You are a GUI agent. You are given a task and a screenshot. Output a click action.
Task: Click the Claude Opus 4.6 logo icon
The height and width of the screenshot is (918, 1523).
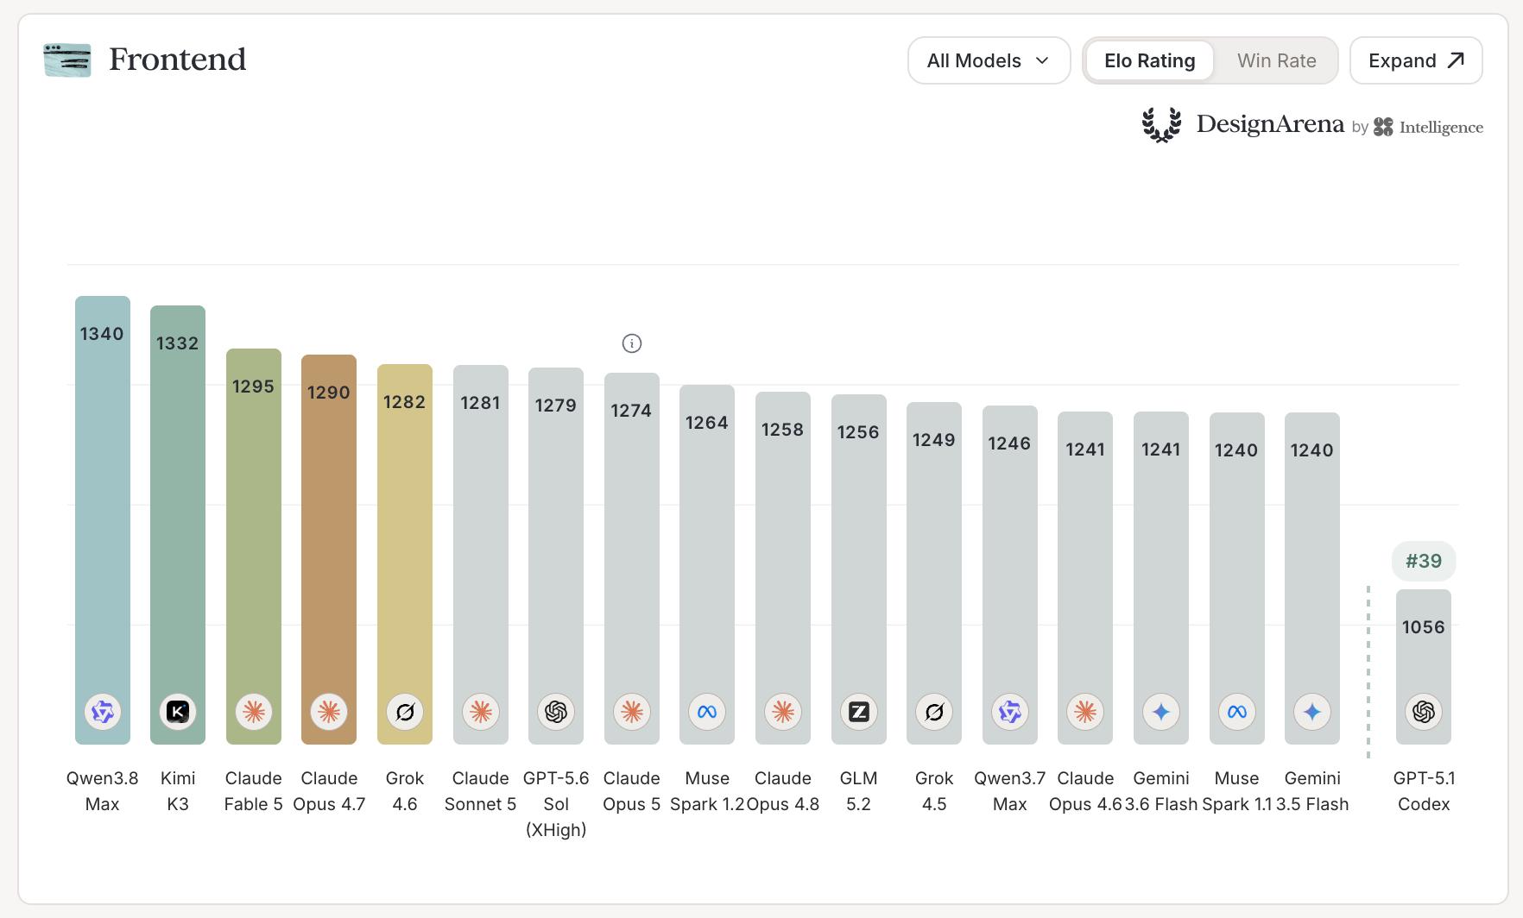(1085, 712)
